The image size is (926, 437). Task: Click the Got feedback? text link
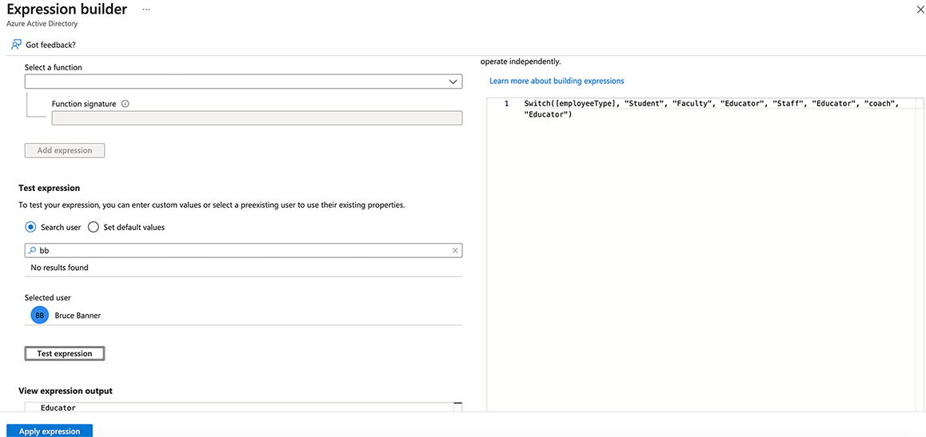click(x=50, y=45)
